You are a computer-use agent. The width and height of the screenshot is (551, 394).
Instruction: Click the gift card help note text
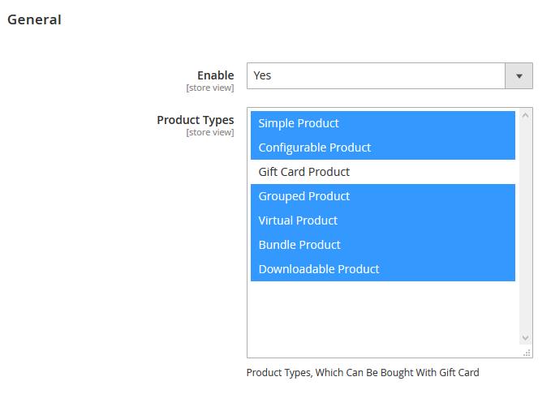362,373
